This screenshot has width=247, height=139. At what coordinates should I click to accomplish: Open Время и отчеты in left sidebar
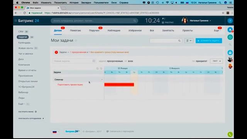[x=27, y=70]
